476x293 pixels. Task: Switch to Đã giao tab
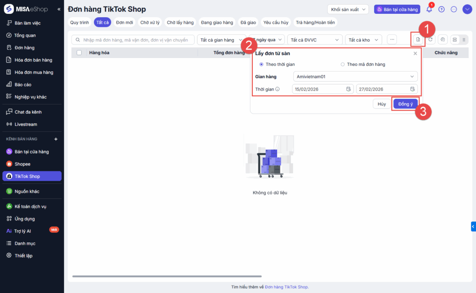(248, 22)
